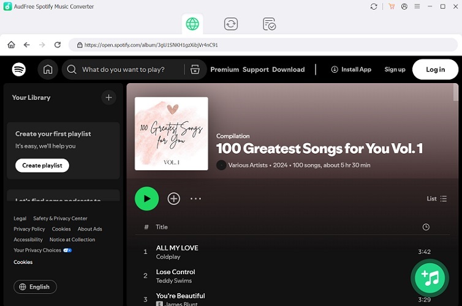Click the Create playlist button

pos(42,166)
